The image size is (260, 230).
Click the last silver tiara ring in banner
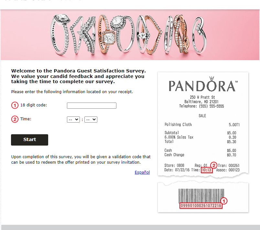199,36
